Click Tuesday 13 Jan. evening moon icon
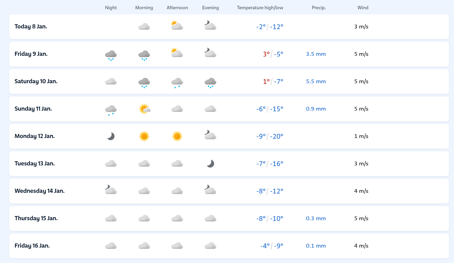This screenshot has height=263, width=454. coord(210,164)
